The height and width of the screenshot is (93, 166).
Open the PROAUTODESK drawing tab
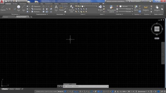coord(22,17)
